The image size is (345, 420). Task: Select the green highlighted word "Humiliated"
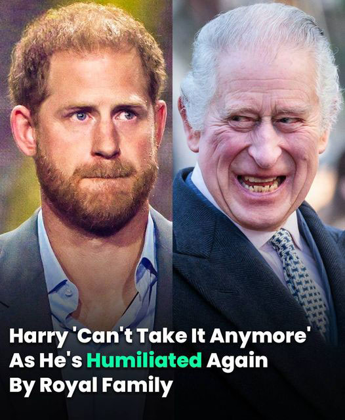pyautogui.click(x=144, y=361)
